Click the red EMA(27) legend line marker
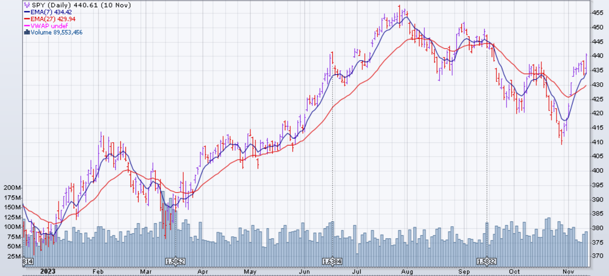 [27, 19]
